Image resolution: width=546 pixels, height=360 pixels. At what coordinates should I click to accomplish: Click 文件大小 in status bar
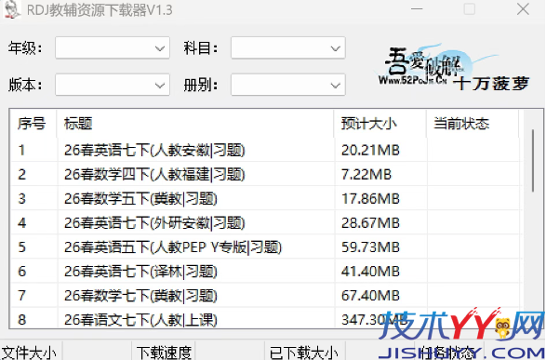[29, 352]
